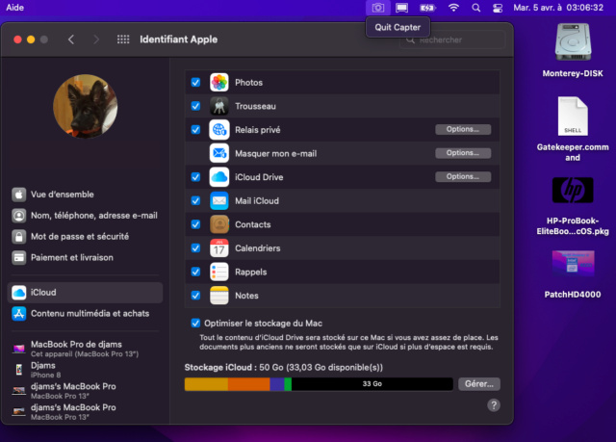Viewport: 616px width, 442px height.
Task: Open the Aide menu
Action: (15, 8)
